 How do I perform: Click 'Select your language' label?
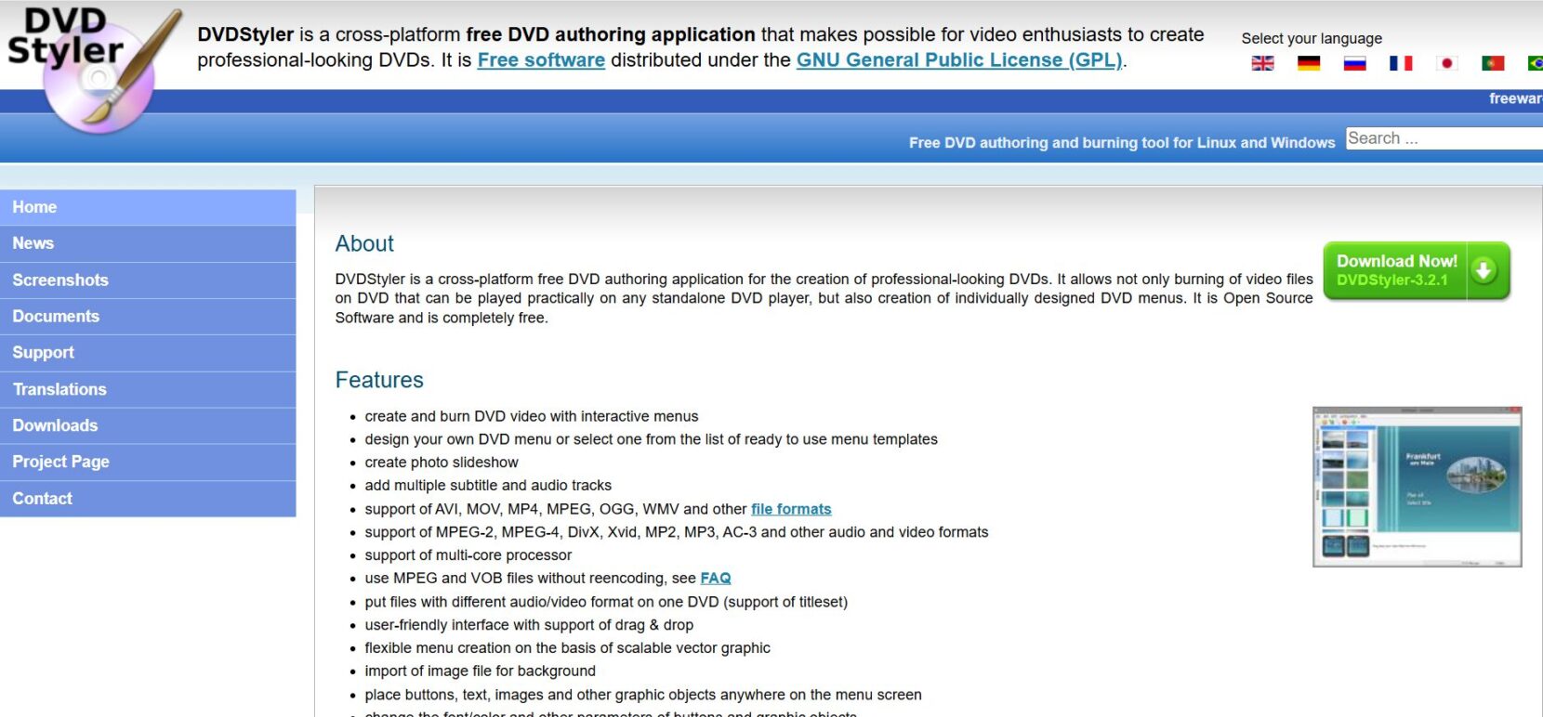click(1312, 38)
